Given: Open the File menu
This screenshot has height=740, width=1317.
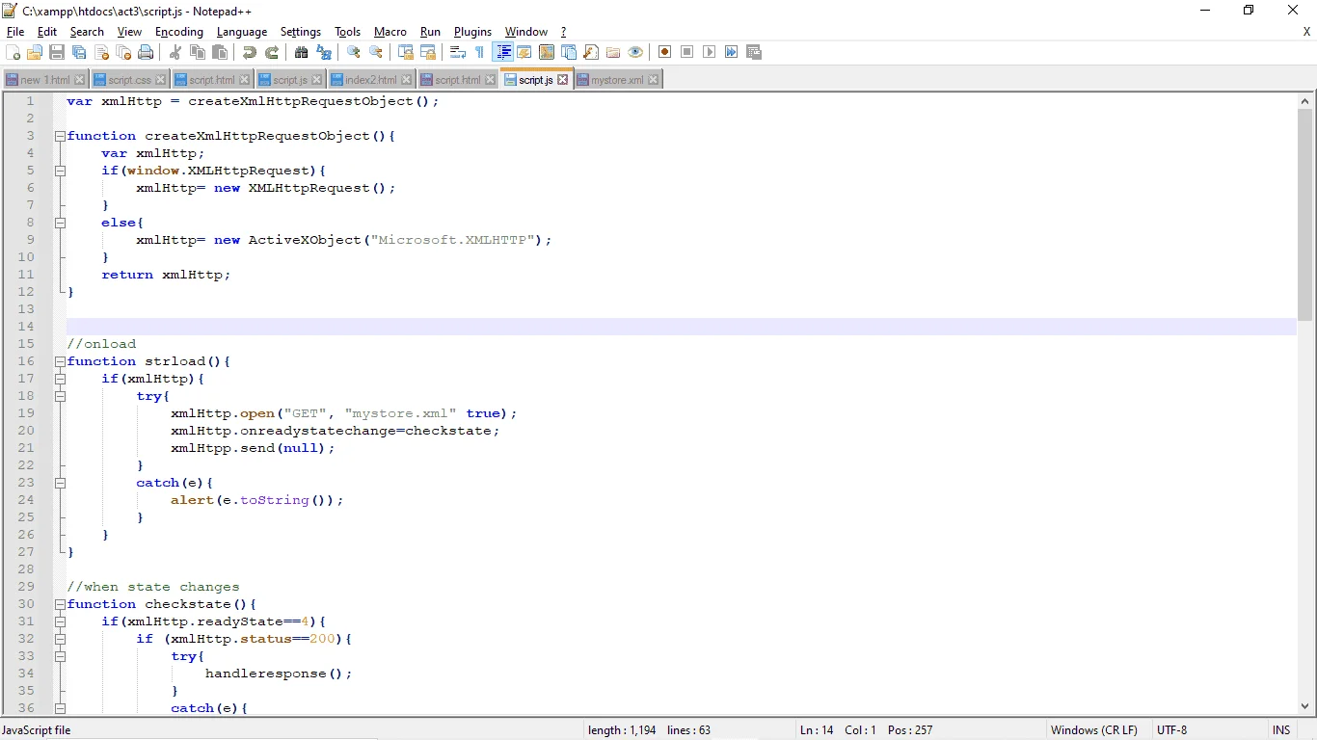Looking at the screenshot, I should click(15, 32).
